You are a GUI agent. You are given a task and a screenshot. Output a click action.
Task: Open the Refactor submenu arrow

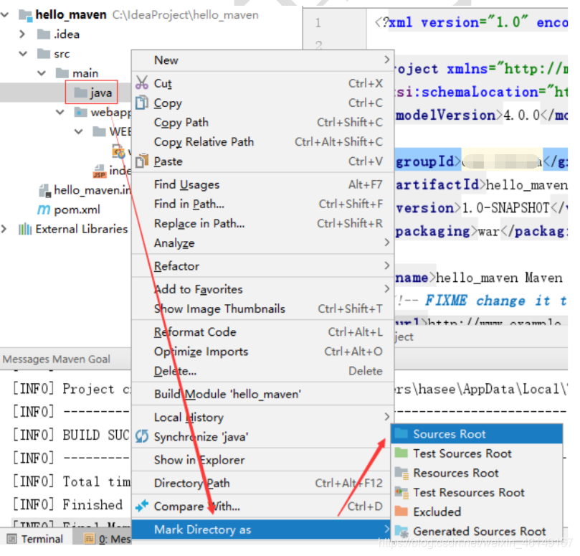[387, 265]
